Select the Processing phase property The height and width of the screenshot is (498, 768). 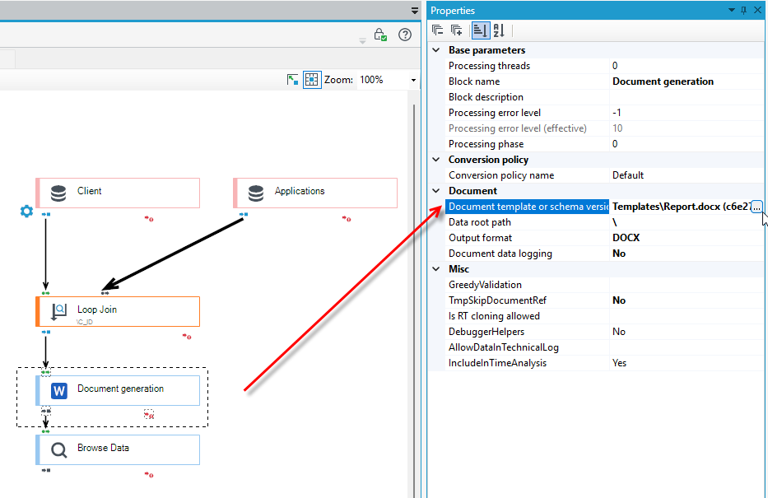point(604,144)
